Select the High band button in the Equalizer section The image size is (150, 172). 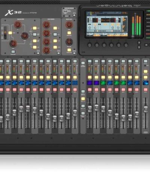[x=34, y=28]
